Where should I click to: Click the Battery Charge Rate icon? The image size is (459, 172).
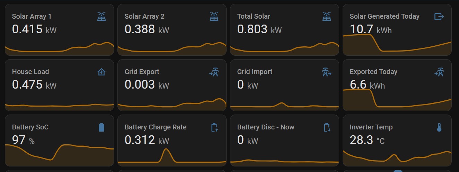pyautogui.click(x=214, y=127)
